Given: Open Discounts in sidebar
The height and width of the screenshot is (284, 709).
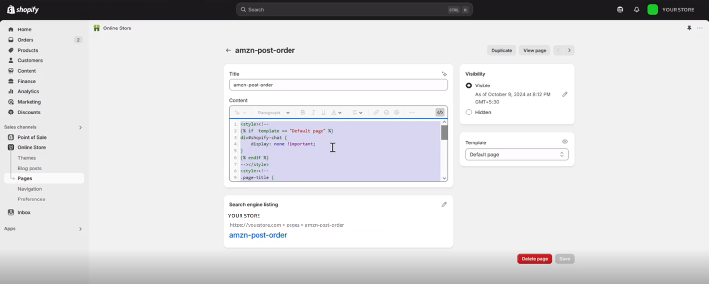Looking at the screenshot, I should (x=29, y=112).
